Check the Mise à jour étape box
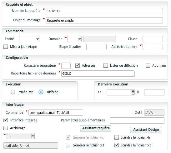This screenshot has height=153, width=171. (x=6, y=47)
